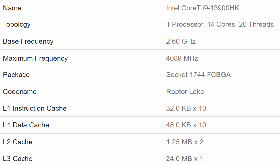280x165 pixels.
Task: Click the Base Frequency label
Action: pyautogui.click(x=28, y=41)
